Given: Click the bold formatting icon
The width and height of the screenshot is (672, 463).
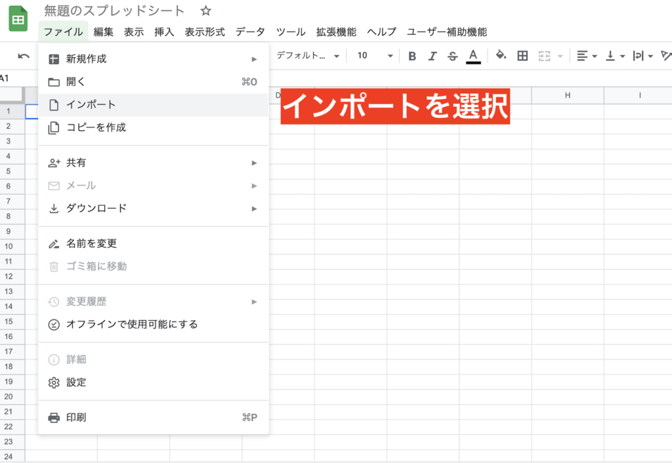Looking at the screenshot, I should (412, 56).
